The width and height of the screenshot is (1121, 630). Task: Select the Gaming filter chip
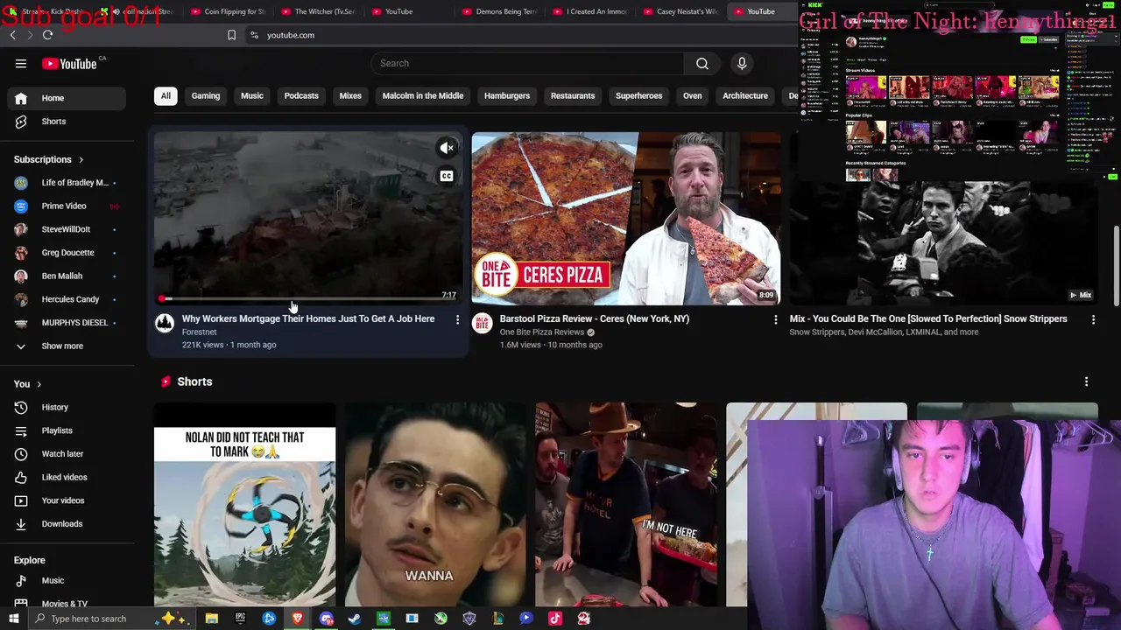click(206, 95)
